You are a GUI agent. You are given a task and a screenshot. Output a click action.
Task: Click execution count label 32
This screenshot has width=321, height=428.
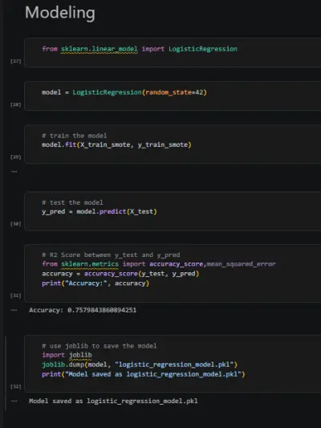point(15,386)
